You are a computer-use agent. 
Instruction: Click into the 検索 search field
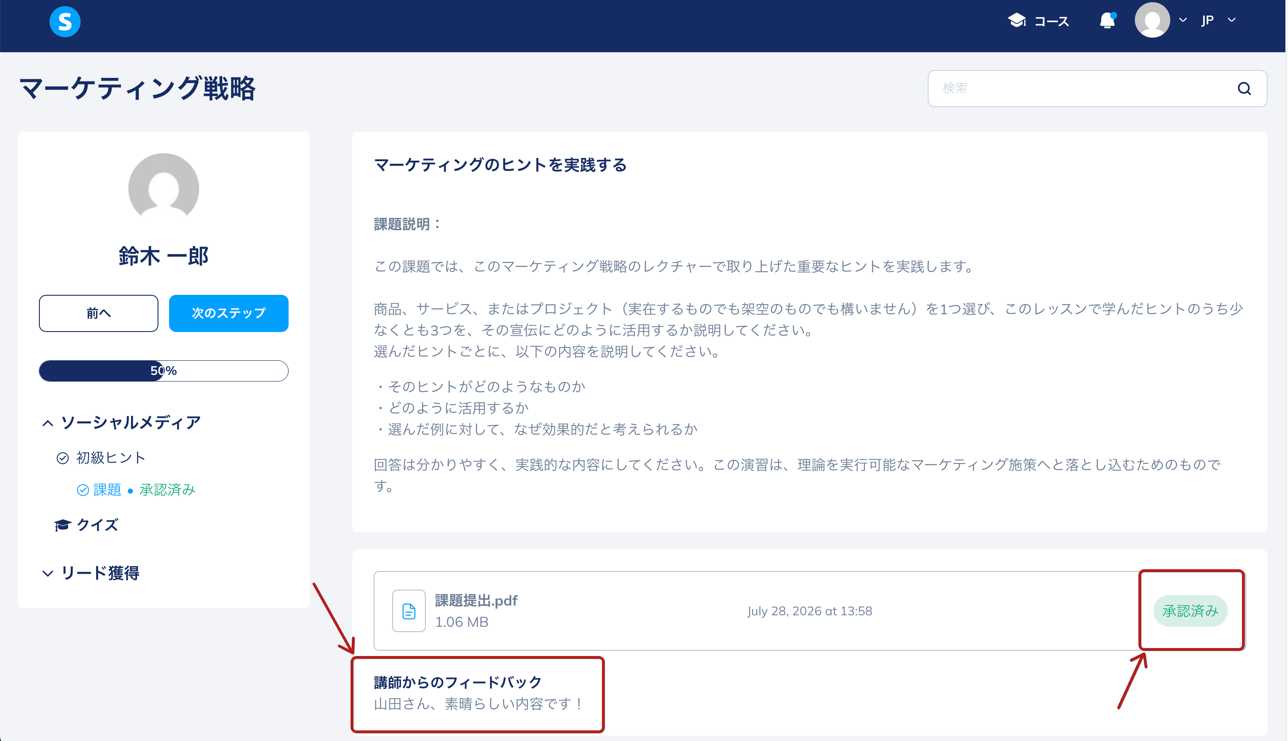coord(1097,89)
